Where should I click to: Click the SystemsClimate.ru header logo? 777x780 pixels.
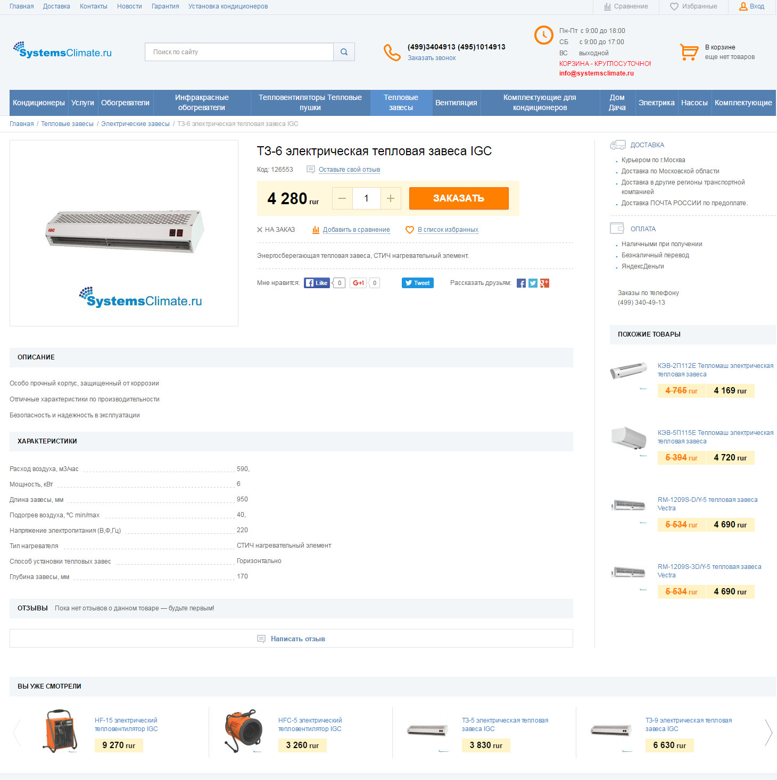click(62, 50)
